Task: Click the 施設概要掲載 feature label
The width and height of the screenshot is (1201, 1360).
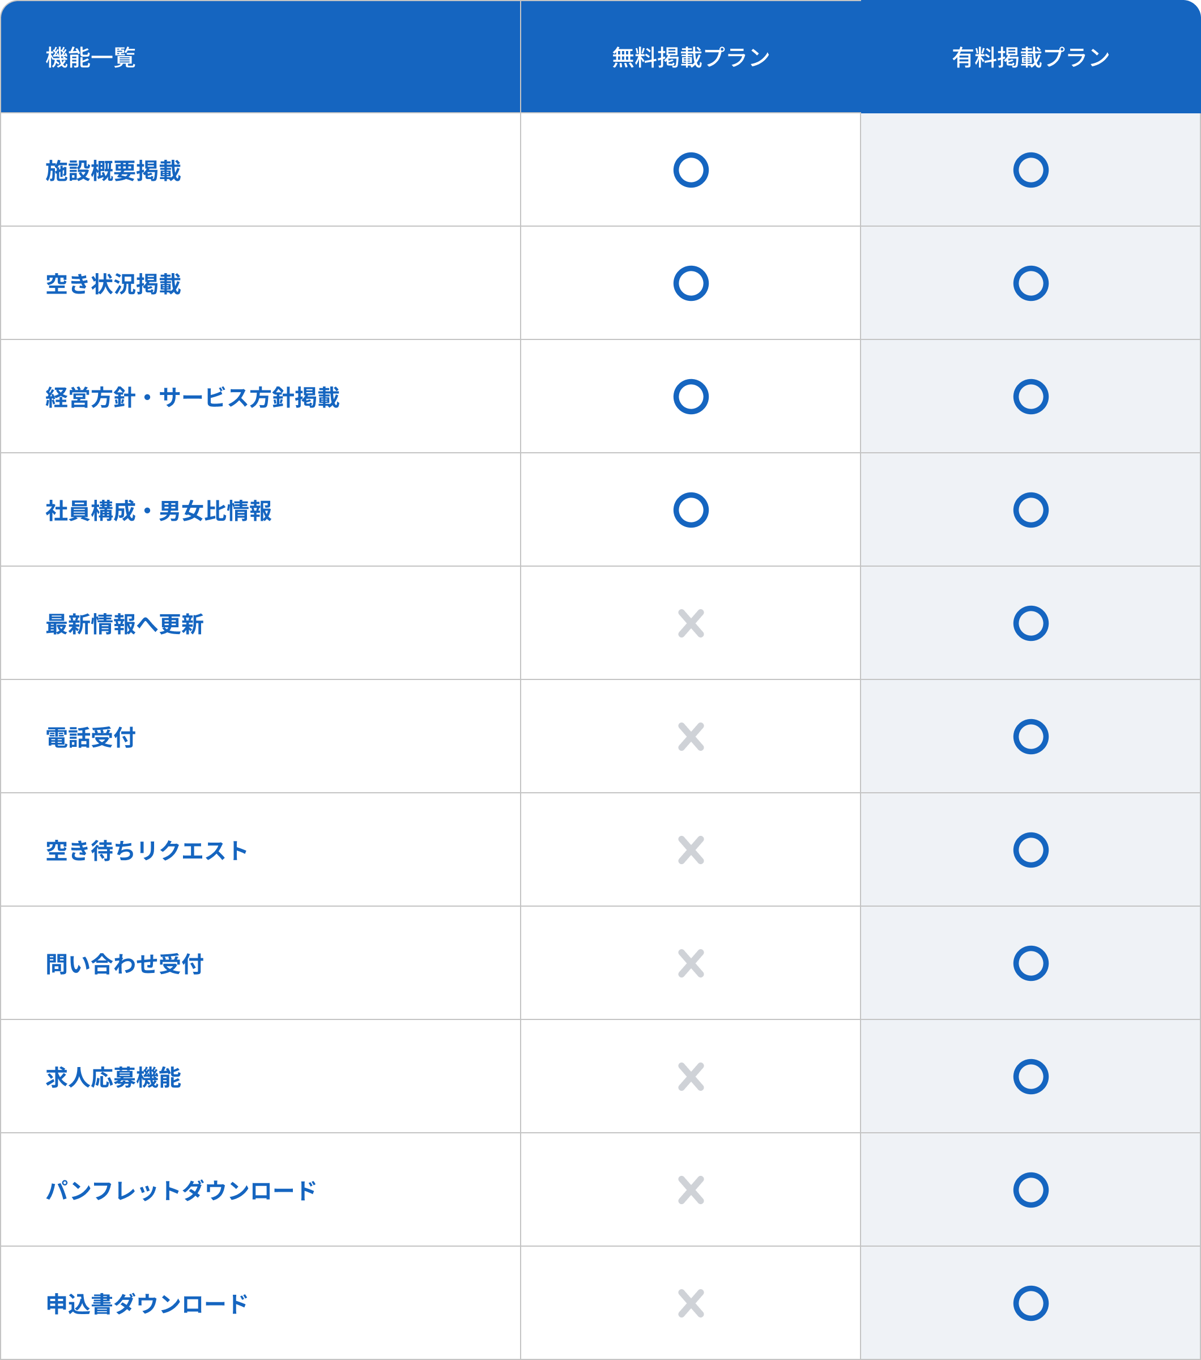Action: pos(113,171)
